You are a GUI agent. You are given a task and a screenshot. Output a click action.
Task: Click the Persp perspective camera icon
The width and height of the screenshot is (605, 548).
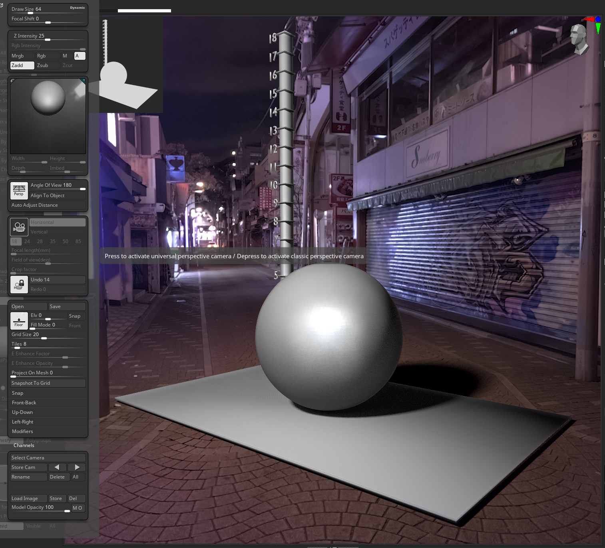[19, 190]
